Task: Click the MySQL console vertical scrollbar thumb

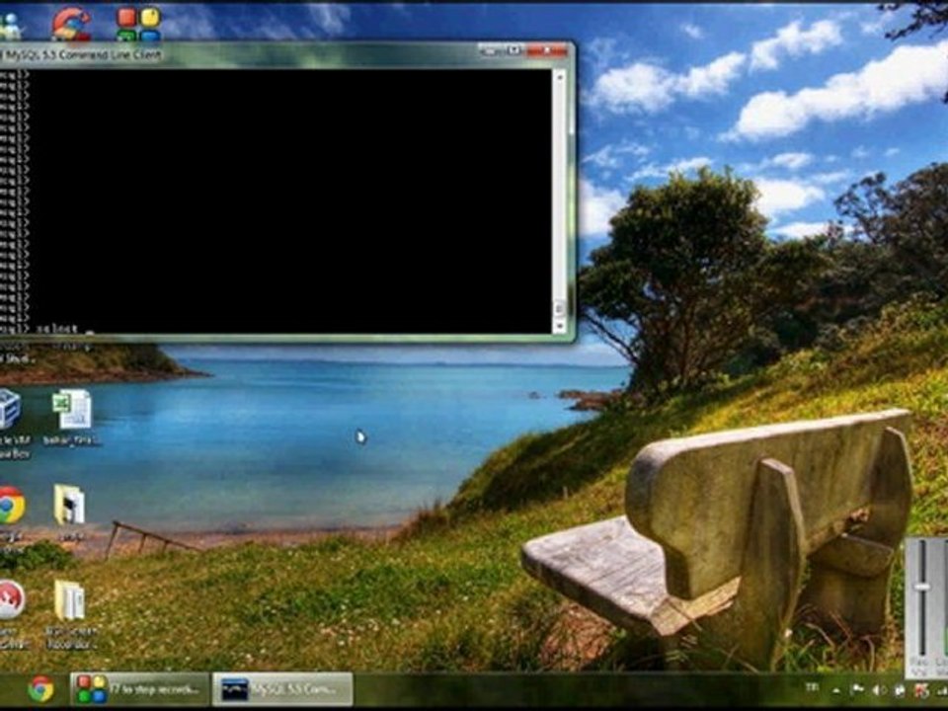Action: [559, 307]
